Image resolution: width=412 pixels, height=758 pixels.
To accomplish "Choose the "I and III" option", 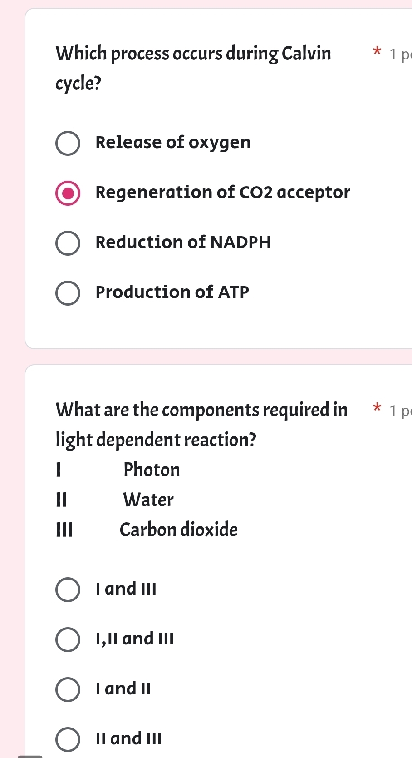I will [68, 590].
